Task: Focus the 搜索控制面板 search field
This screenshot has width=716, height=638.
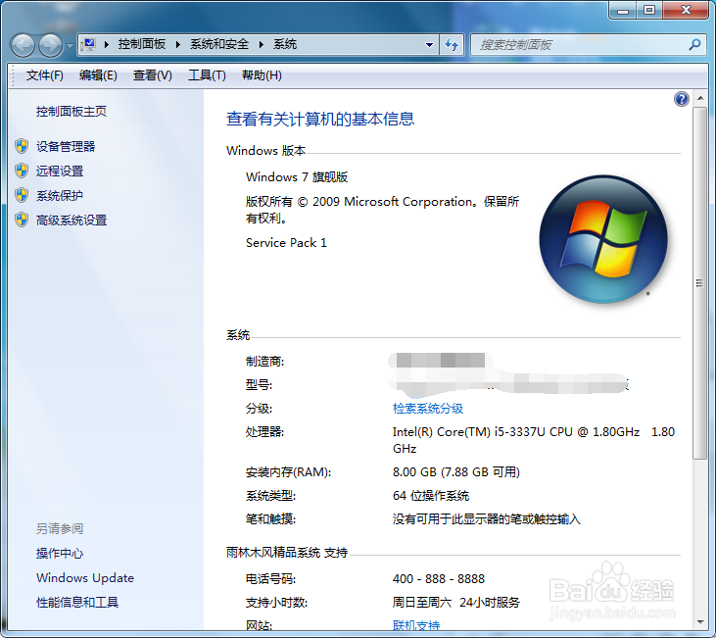Action: [x=580, y=45]
